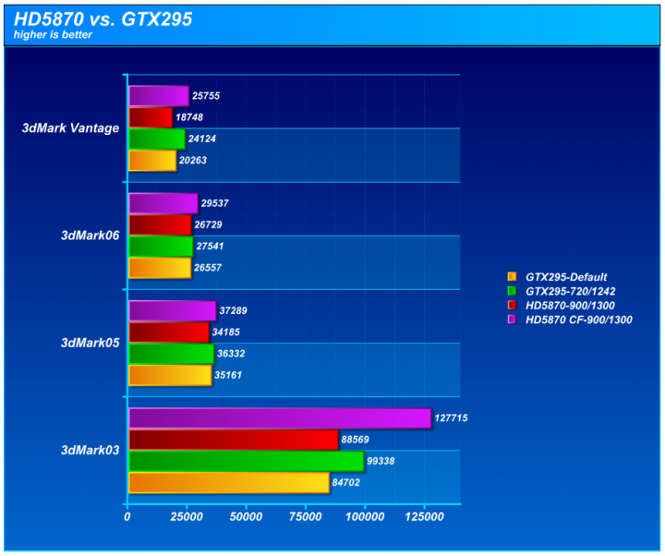Click the x-axis tick label 125000
Screen dimensions: 665x556
[x=424, y=517]
